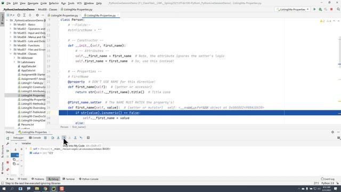This screenshot has height=192, width=341.
Task: Toggle the Structure side tool window
Action: (2, 151)
